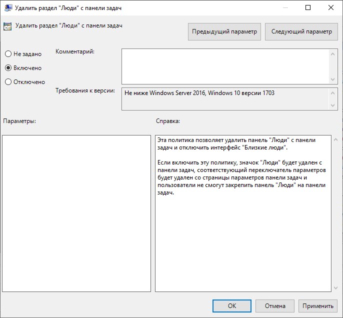Click the "Требования к версии" text box
Screen dimensions: 343x318
click(225, 98)
